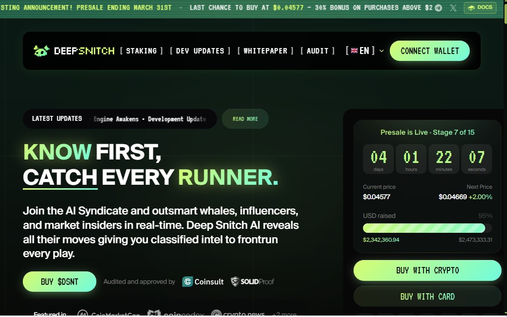Click Read More beside latest updates

pos(245,119)
